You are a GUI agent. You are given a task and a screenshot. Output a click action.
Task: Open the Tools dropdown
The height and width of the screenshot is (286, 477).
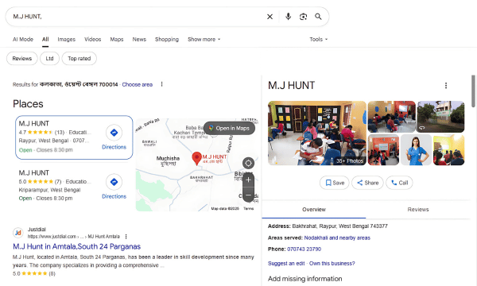tap(319, 39)
